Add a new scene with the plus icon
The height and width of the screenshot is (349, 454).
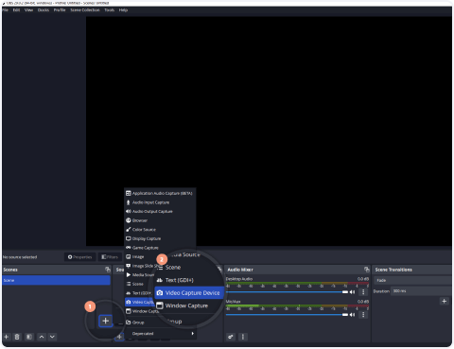point(6,337)
